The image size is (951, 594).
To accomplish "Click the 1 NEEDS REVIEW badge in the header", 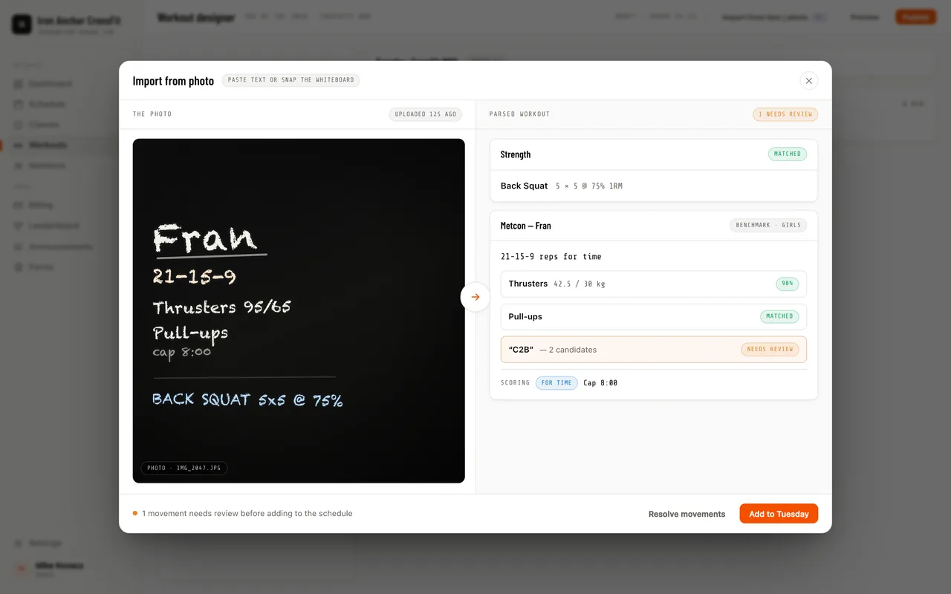I will pyautogui.click(x=785, y=114).
